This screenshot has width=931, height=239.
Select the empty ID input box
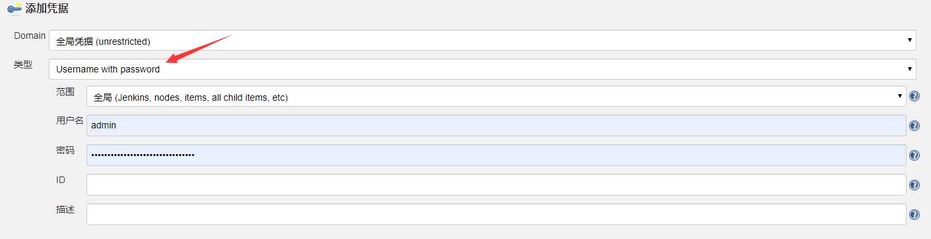[496, 184]
